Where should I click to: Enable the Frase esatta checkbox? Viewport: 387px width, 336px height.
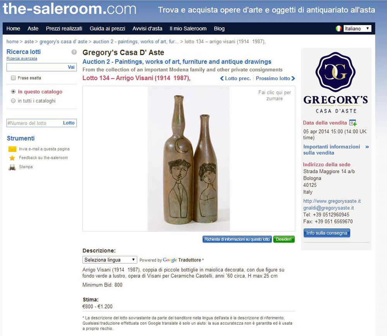(13, 78)
